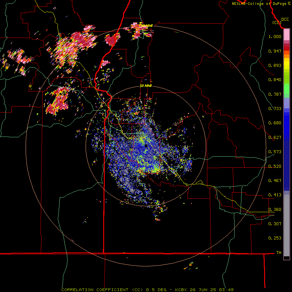Select the 0.840 legend value
Viewport: 292px width, 292px height.
coord(275,80)
